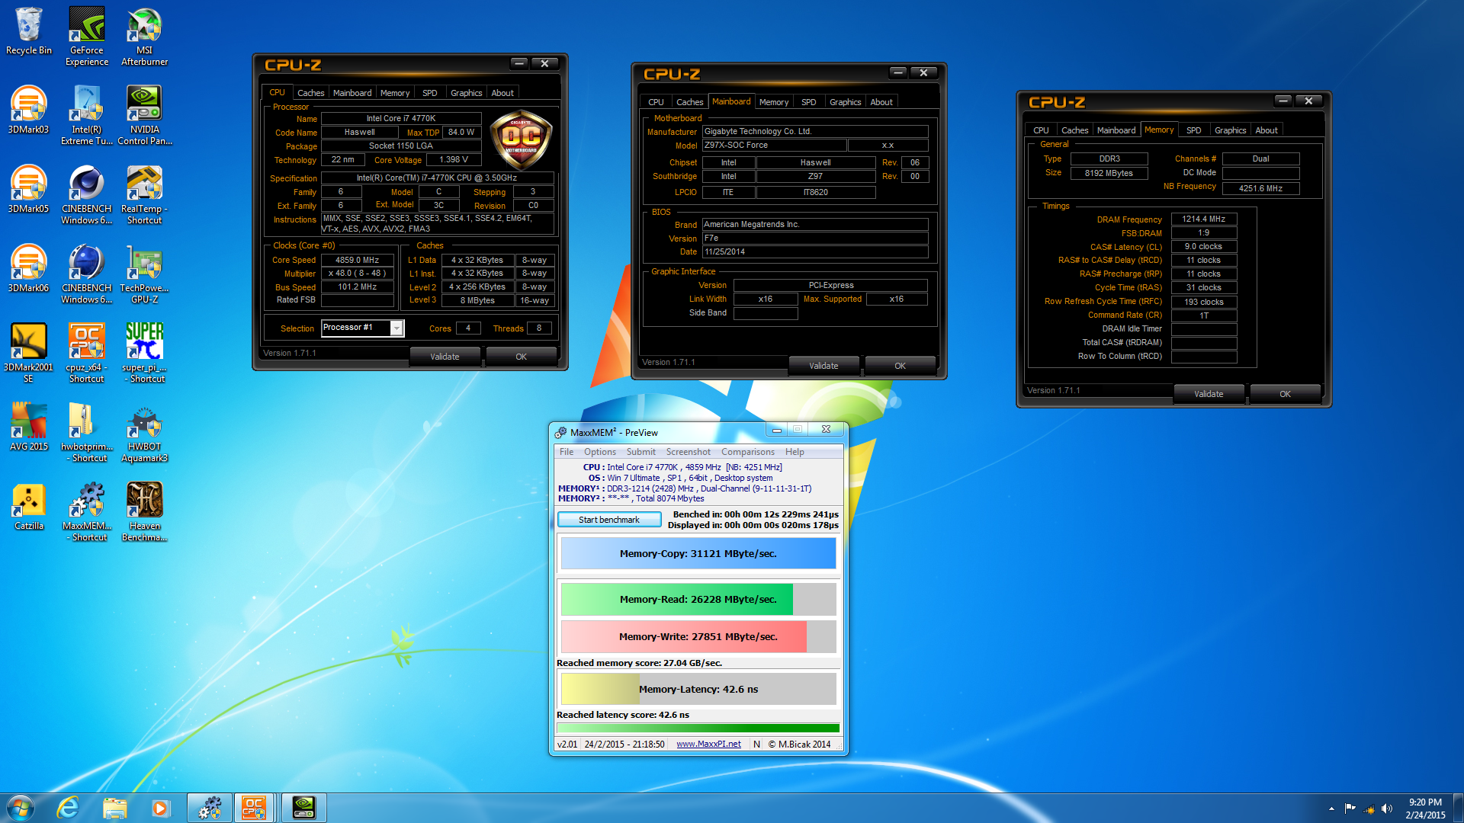1464x823 pixels.
Task: Click the DRAM Frequency 1214.4 MHz field
Action: pos(1203,219)
